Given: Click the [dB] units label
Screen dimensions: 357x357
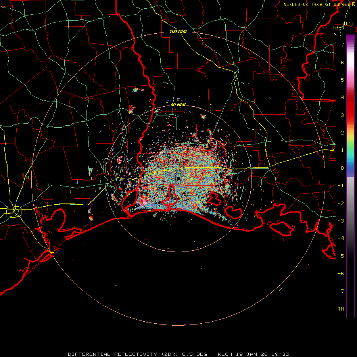Looking at the screenshot, I should click(x=339, y=27).
